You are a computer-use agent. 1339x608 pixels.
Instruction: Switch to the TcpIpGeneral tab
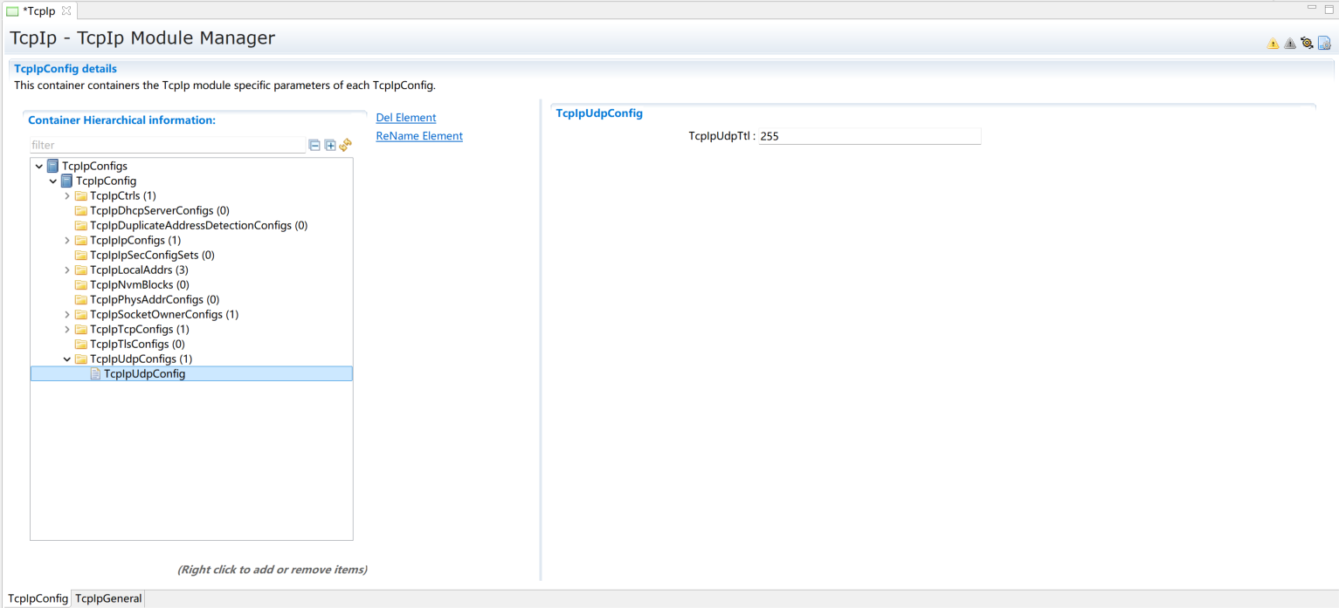point(108,598)
